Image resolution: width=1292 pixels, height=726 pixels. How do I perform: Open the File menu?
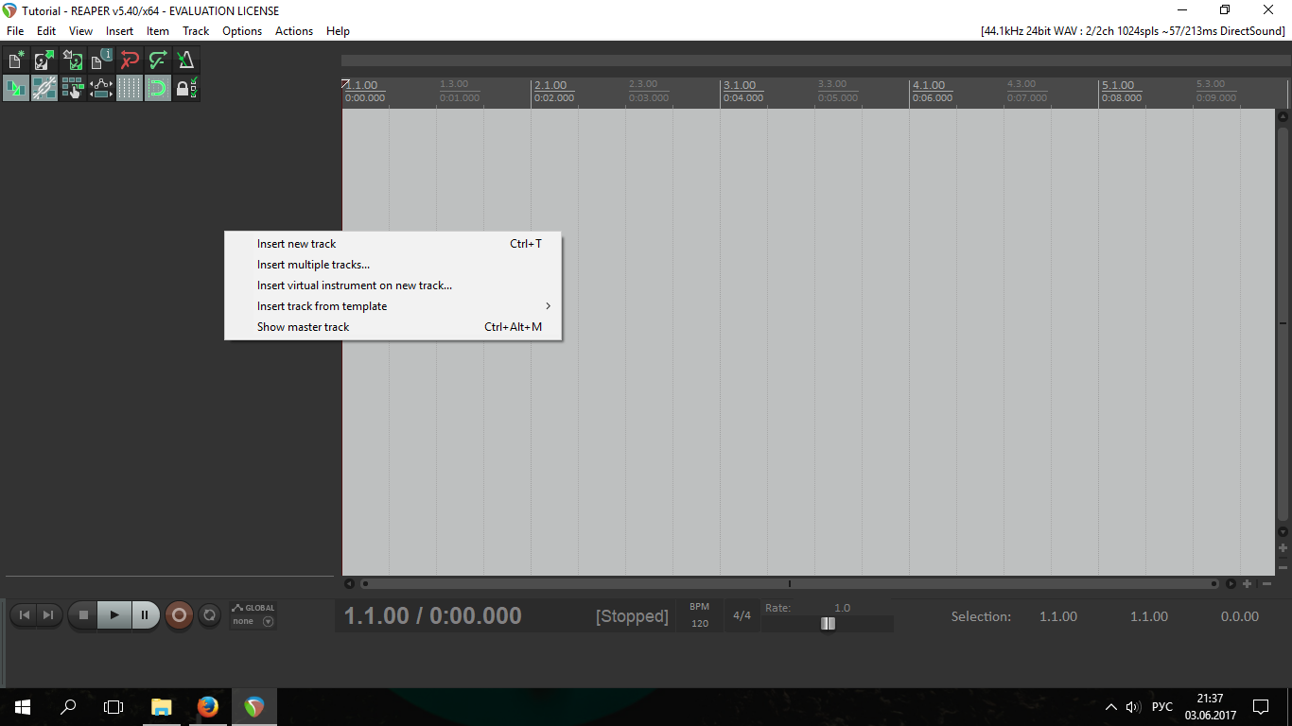coord(15,31)
